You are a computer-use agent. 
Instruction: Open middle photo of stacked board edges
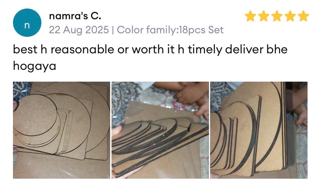click(x=160, y=130)
